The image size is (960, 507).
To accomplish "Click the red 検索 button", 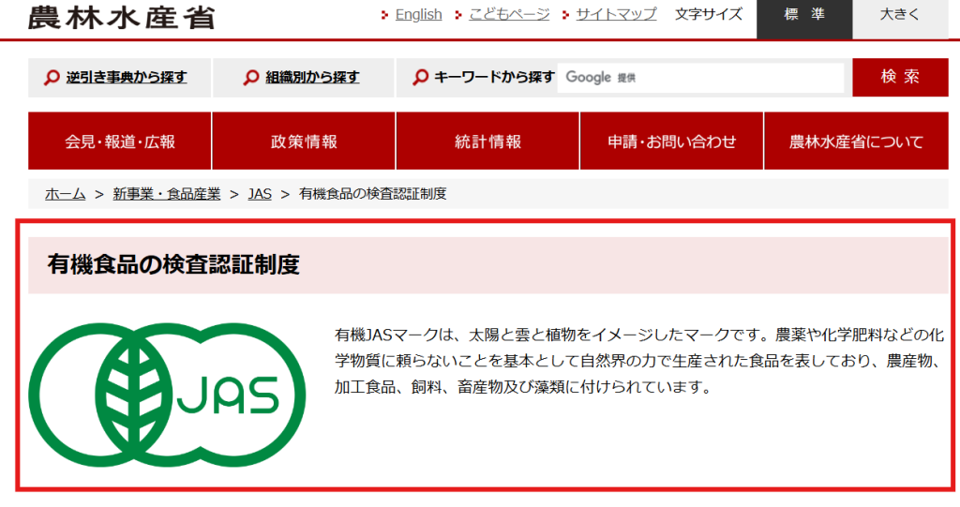I will [900, 77].
